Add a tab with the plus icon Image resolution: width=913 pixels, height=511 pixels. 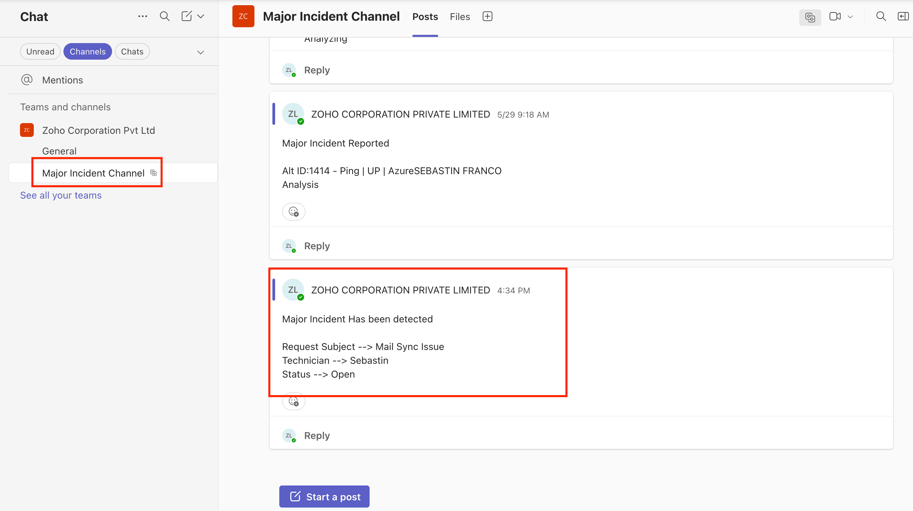click(x=487, y=16)
